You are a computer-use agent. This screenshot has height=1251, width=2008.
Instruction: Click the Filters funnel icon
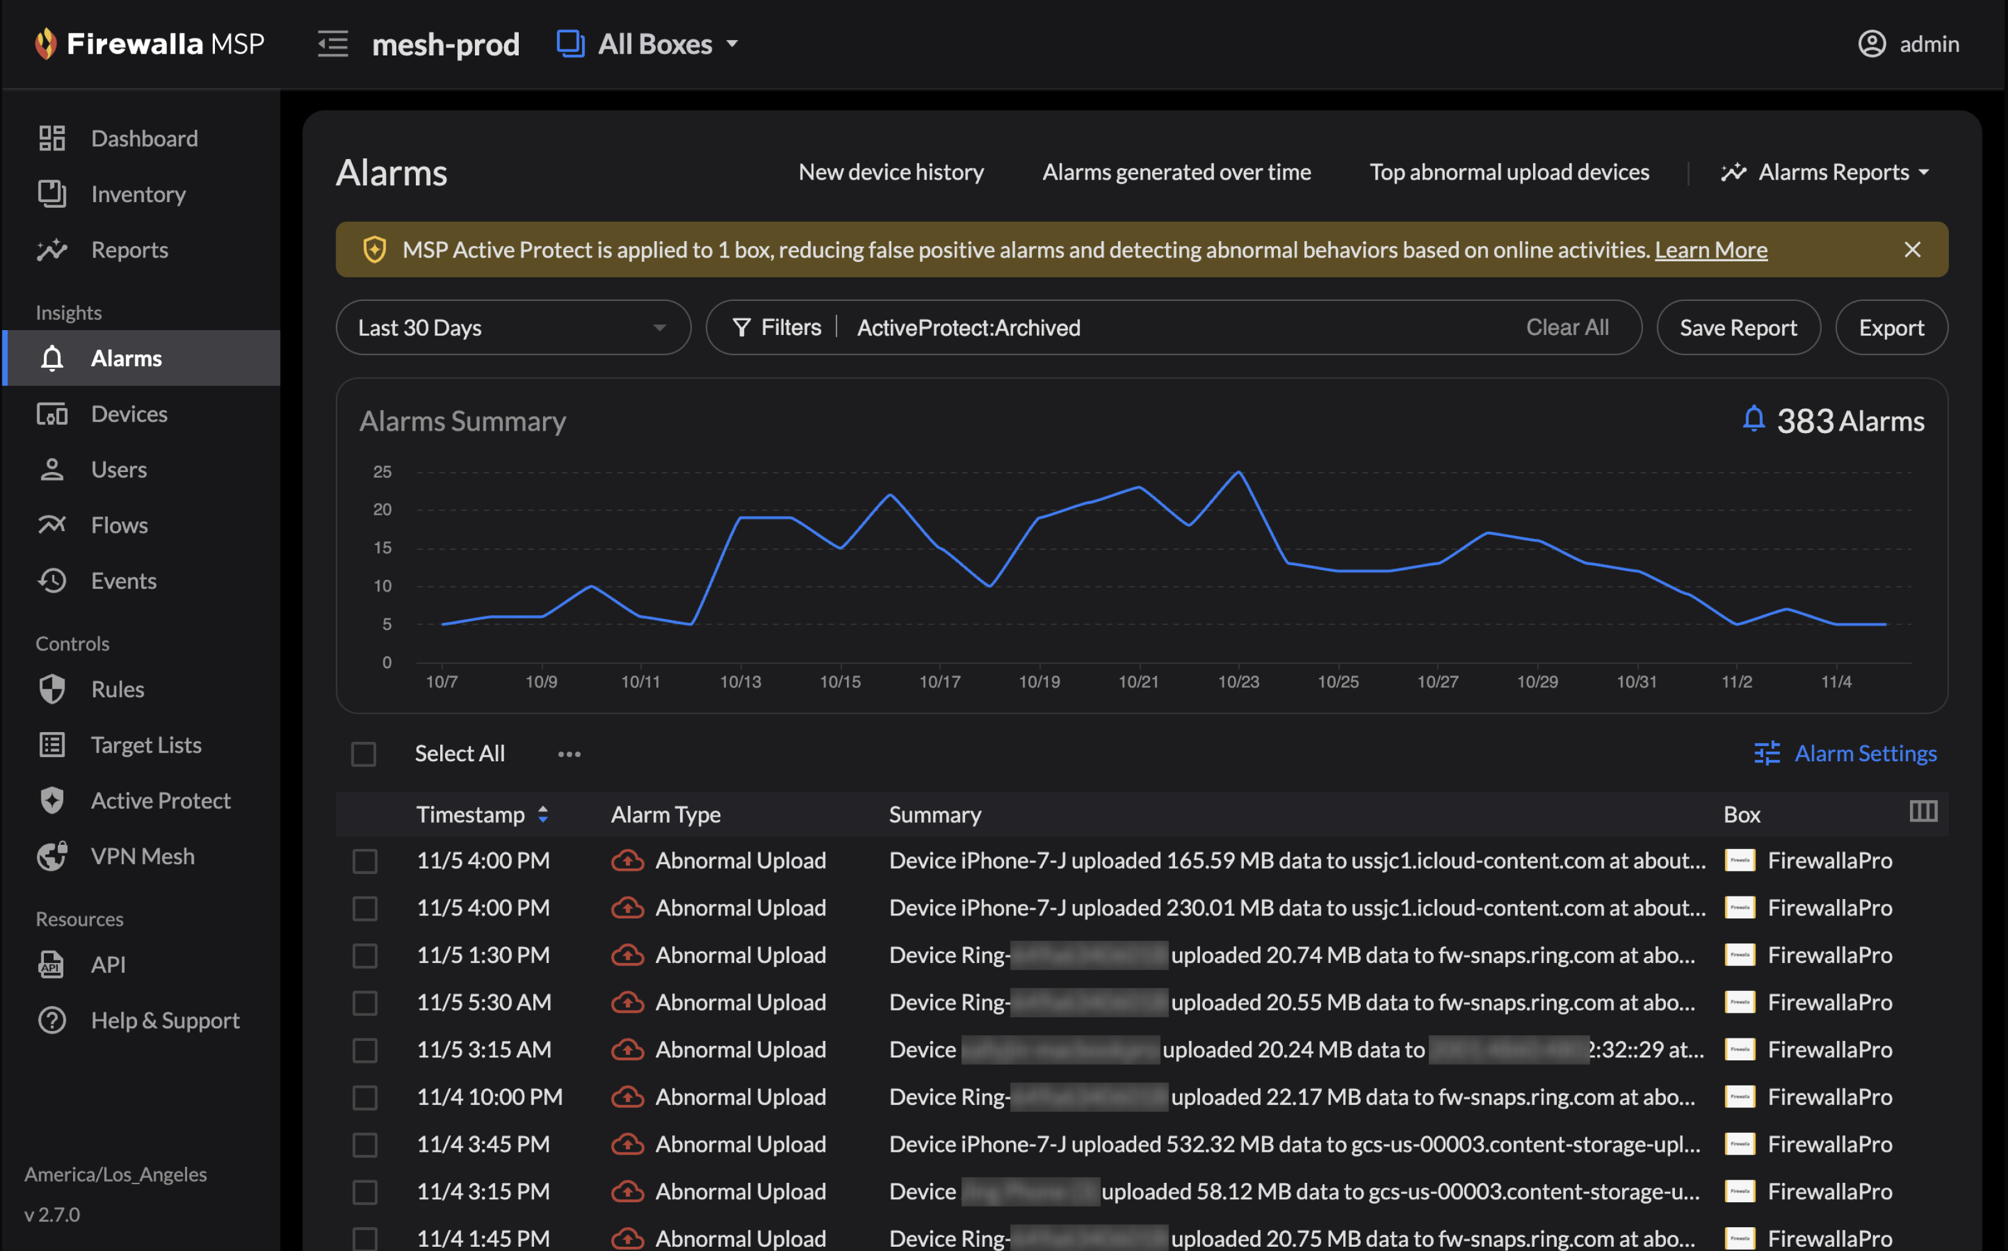tap(742, 328)
